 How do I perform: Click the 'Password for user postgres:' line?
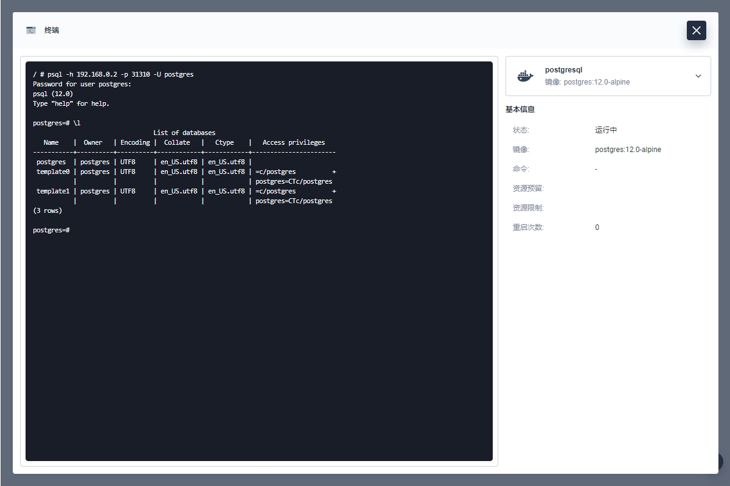click(x=82, y=84)
